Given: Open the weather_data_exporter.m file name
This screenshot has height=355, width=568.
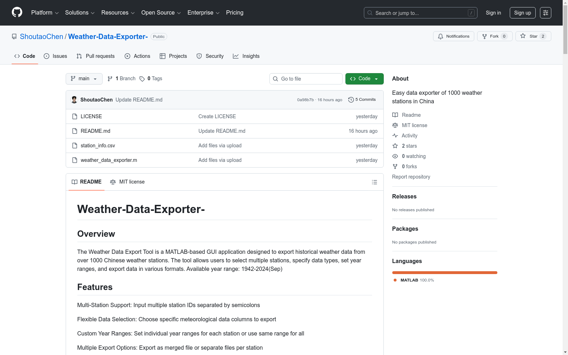Looking at the screenshot, I should 109,160.
